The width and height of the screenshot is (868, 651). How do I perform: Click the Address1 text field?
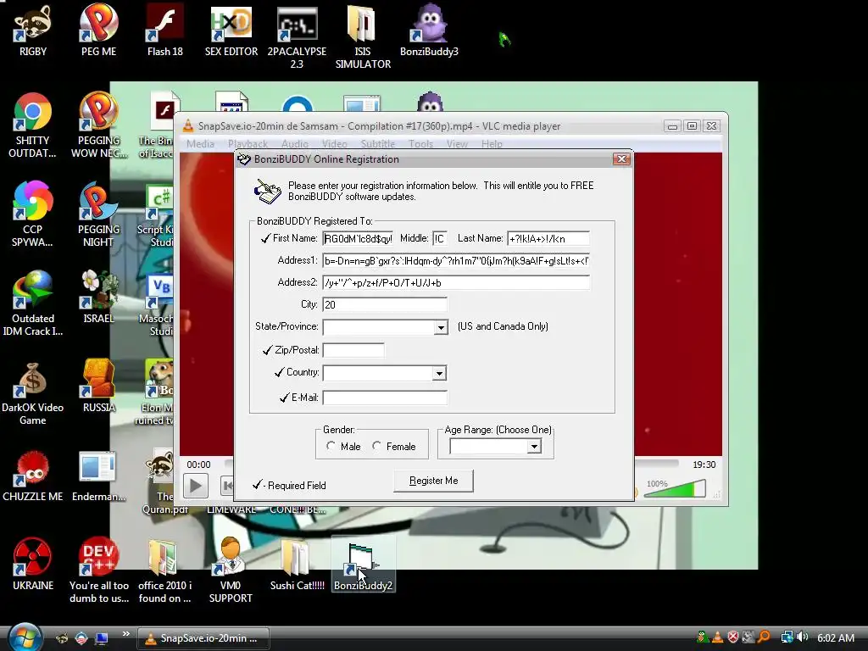[456, 261]
